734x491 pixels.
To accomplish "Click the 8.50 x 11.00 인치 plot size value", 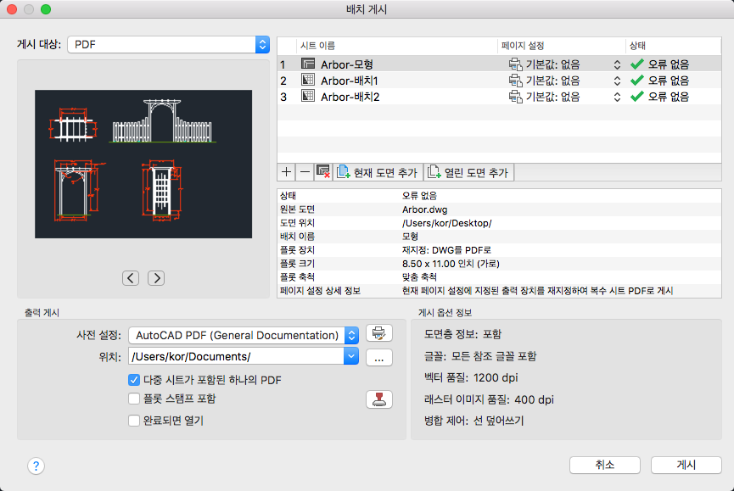I will [451, 264].
